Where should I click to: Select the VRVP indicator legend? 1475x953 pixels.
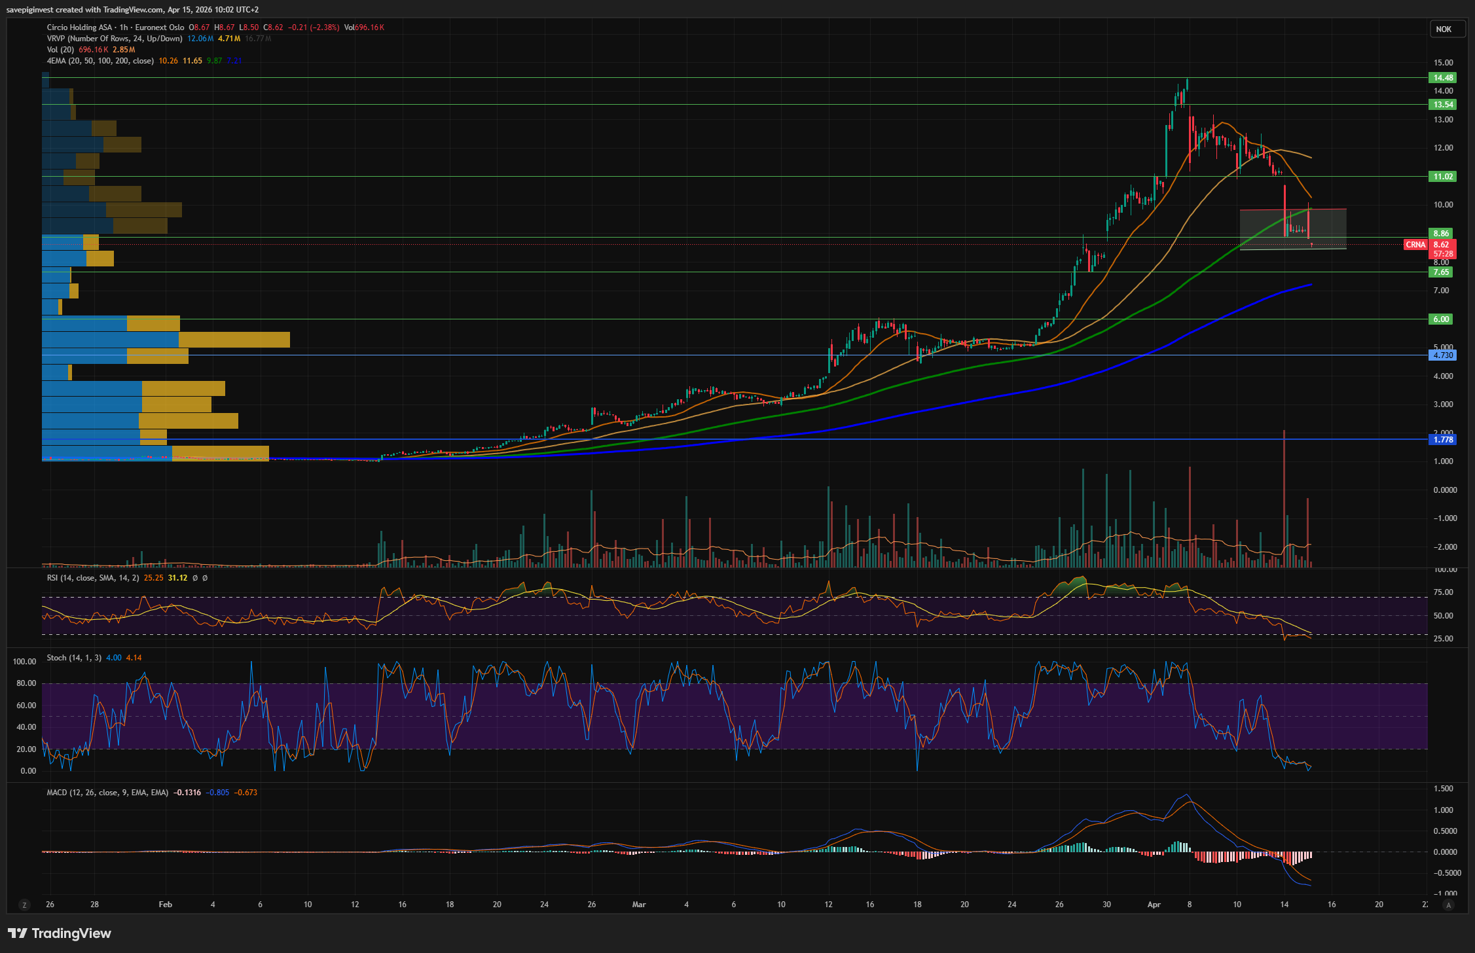point(114,39)
